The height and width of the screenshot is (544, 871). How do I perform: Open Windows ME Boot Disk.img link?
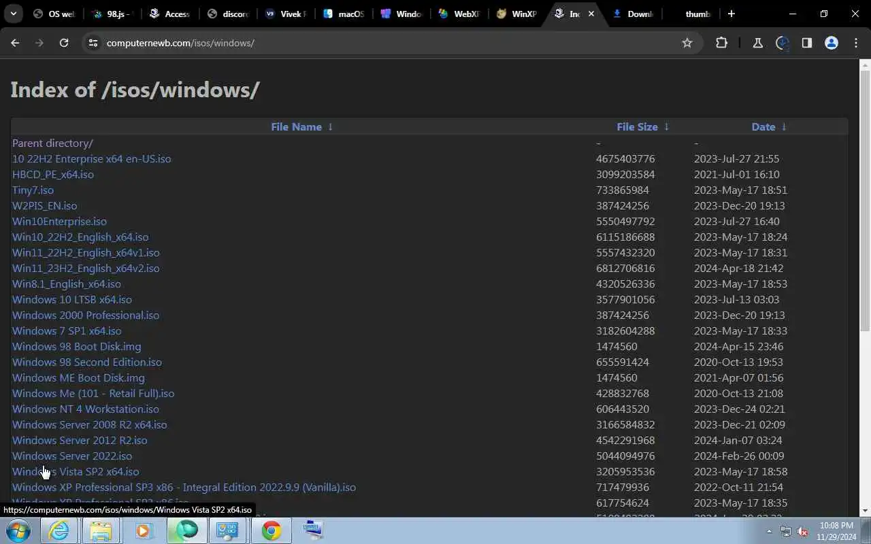pos(78,377)
